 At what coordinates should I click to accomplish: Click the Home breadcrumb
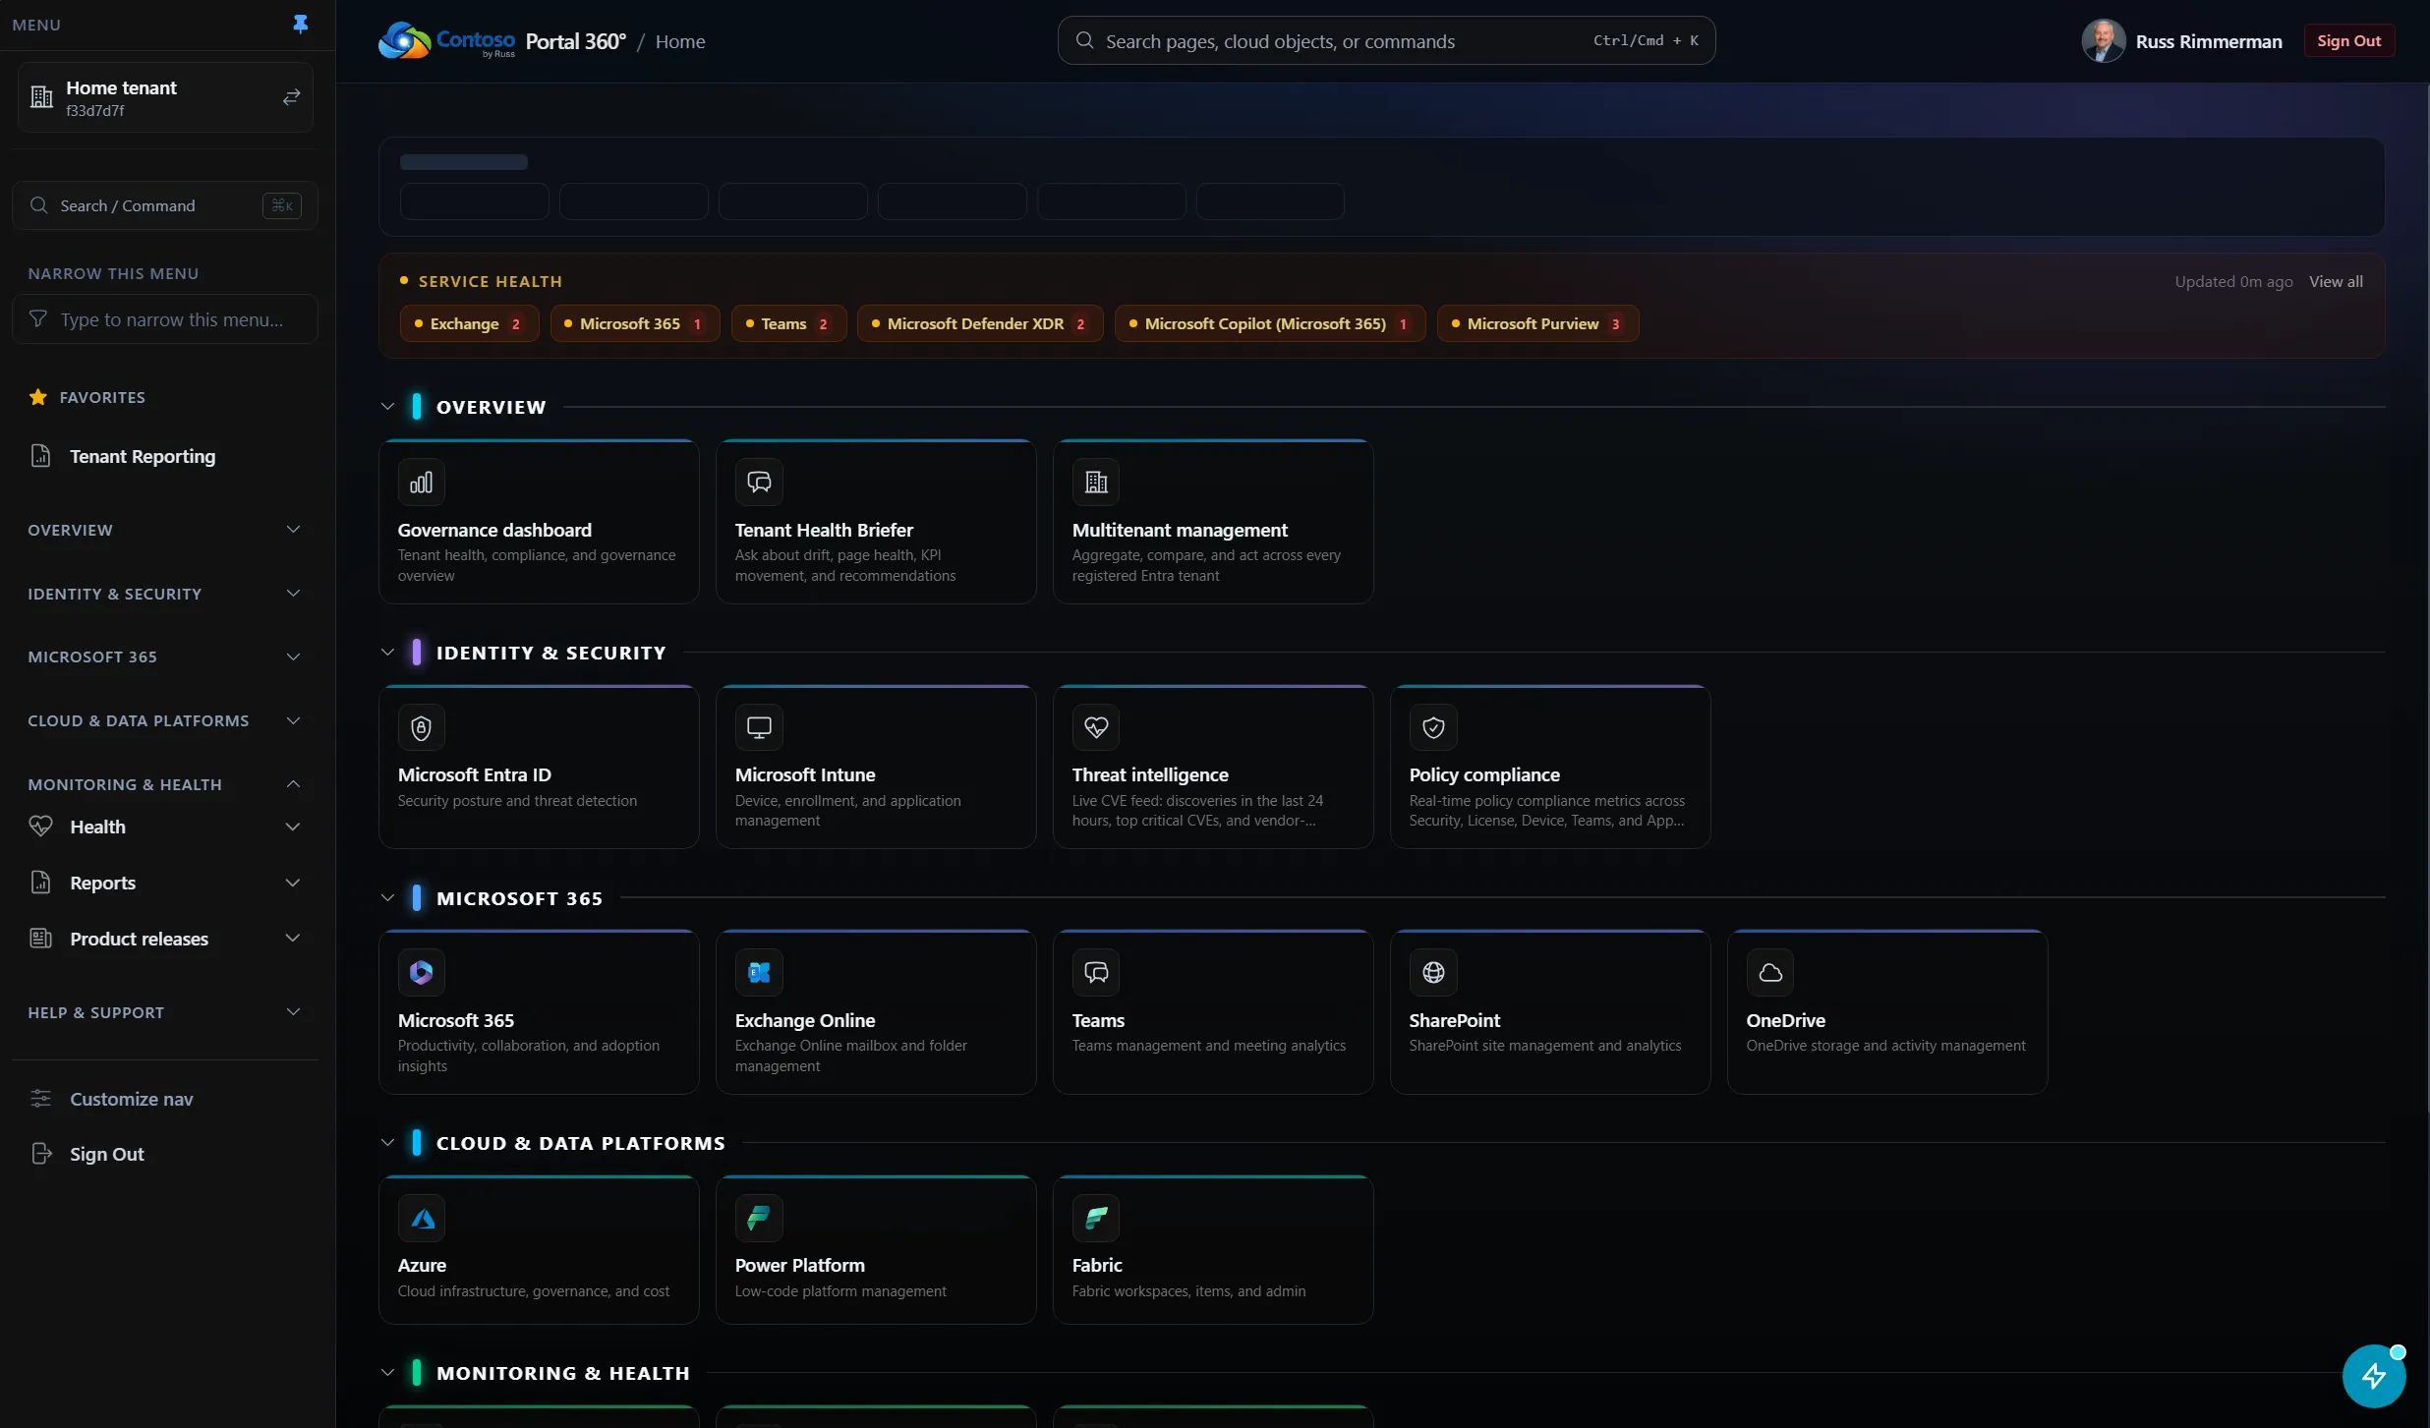click(680, 41)
